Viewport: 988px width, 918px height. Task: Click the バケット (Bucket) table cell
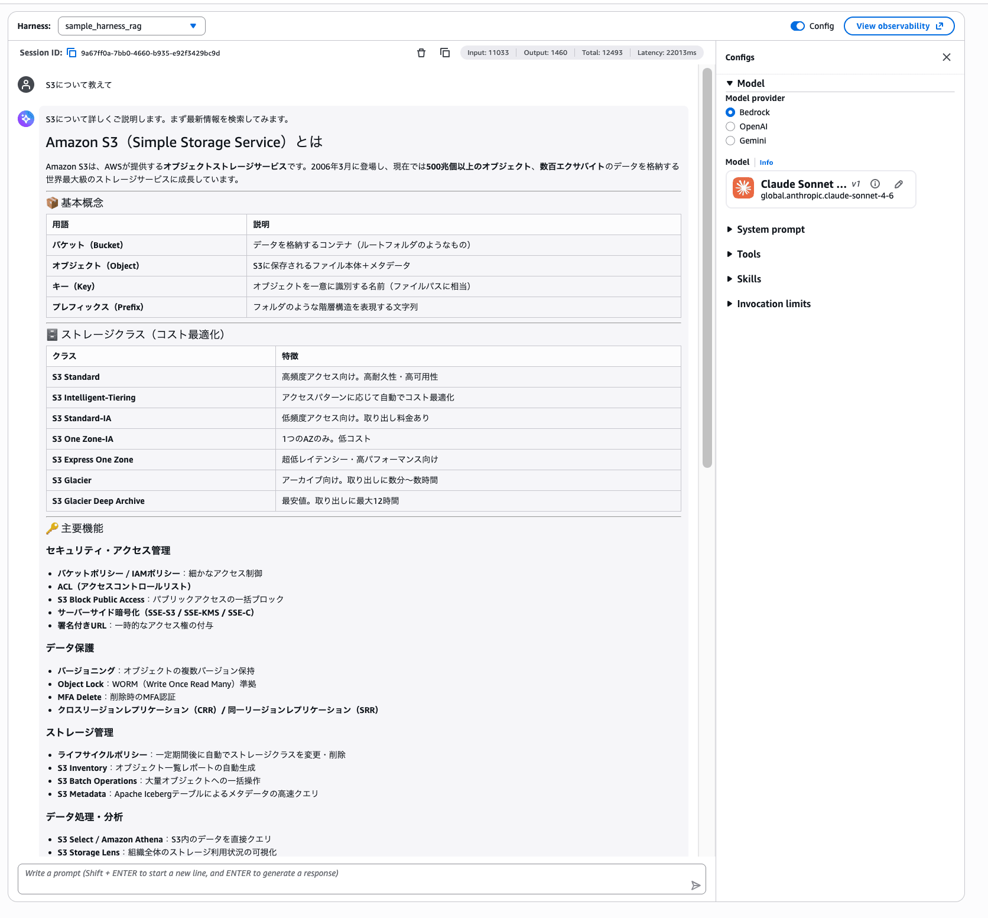(146, 245)
